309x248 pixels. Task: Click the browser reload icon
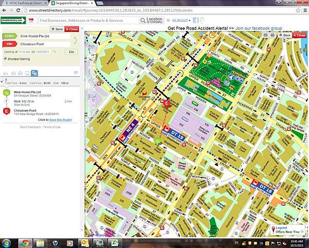[x=18, y=10]
